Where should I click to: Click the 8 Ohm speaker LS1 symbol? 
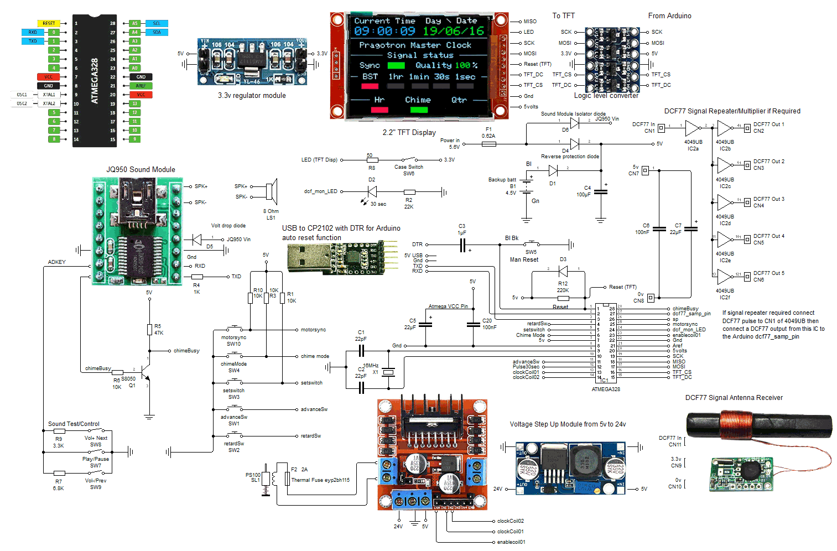click(x=271, y=191)
